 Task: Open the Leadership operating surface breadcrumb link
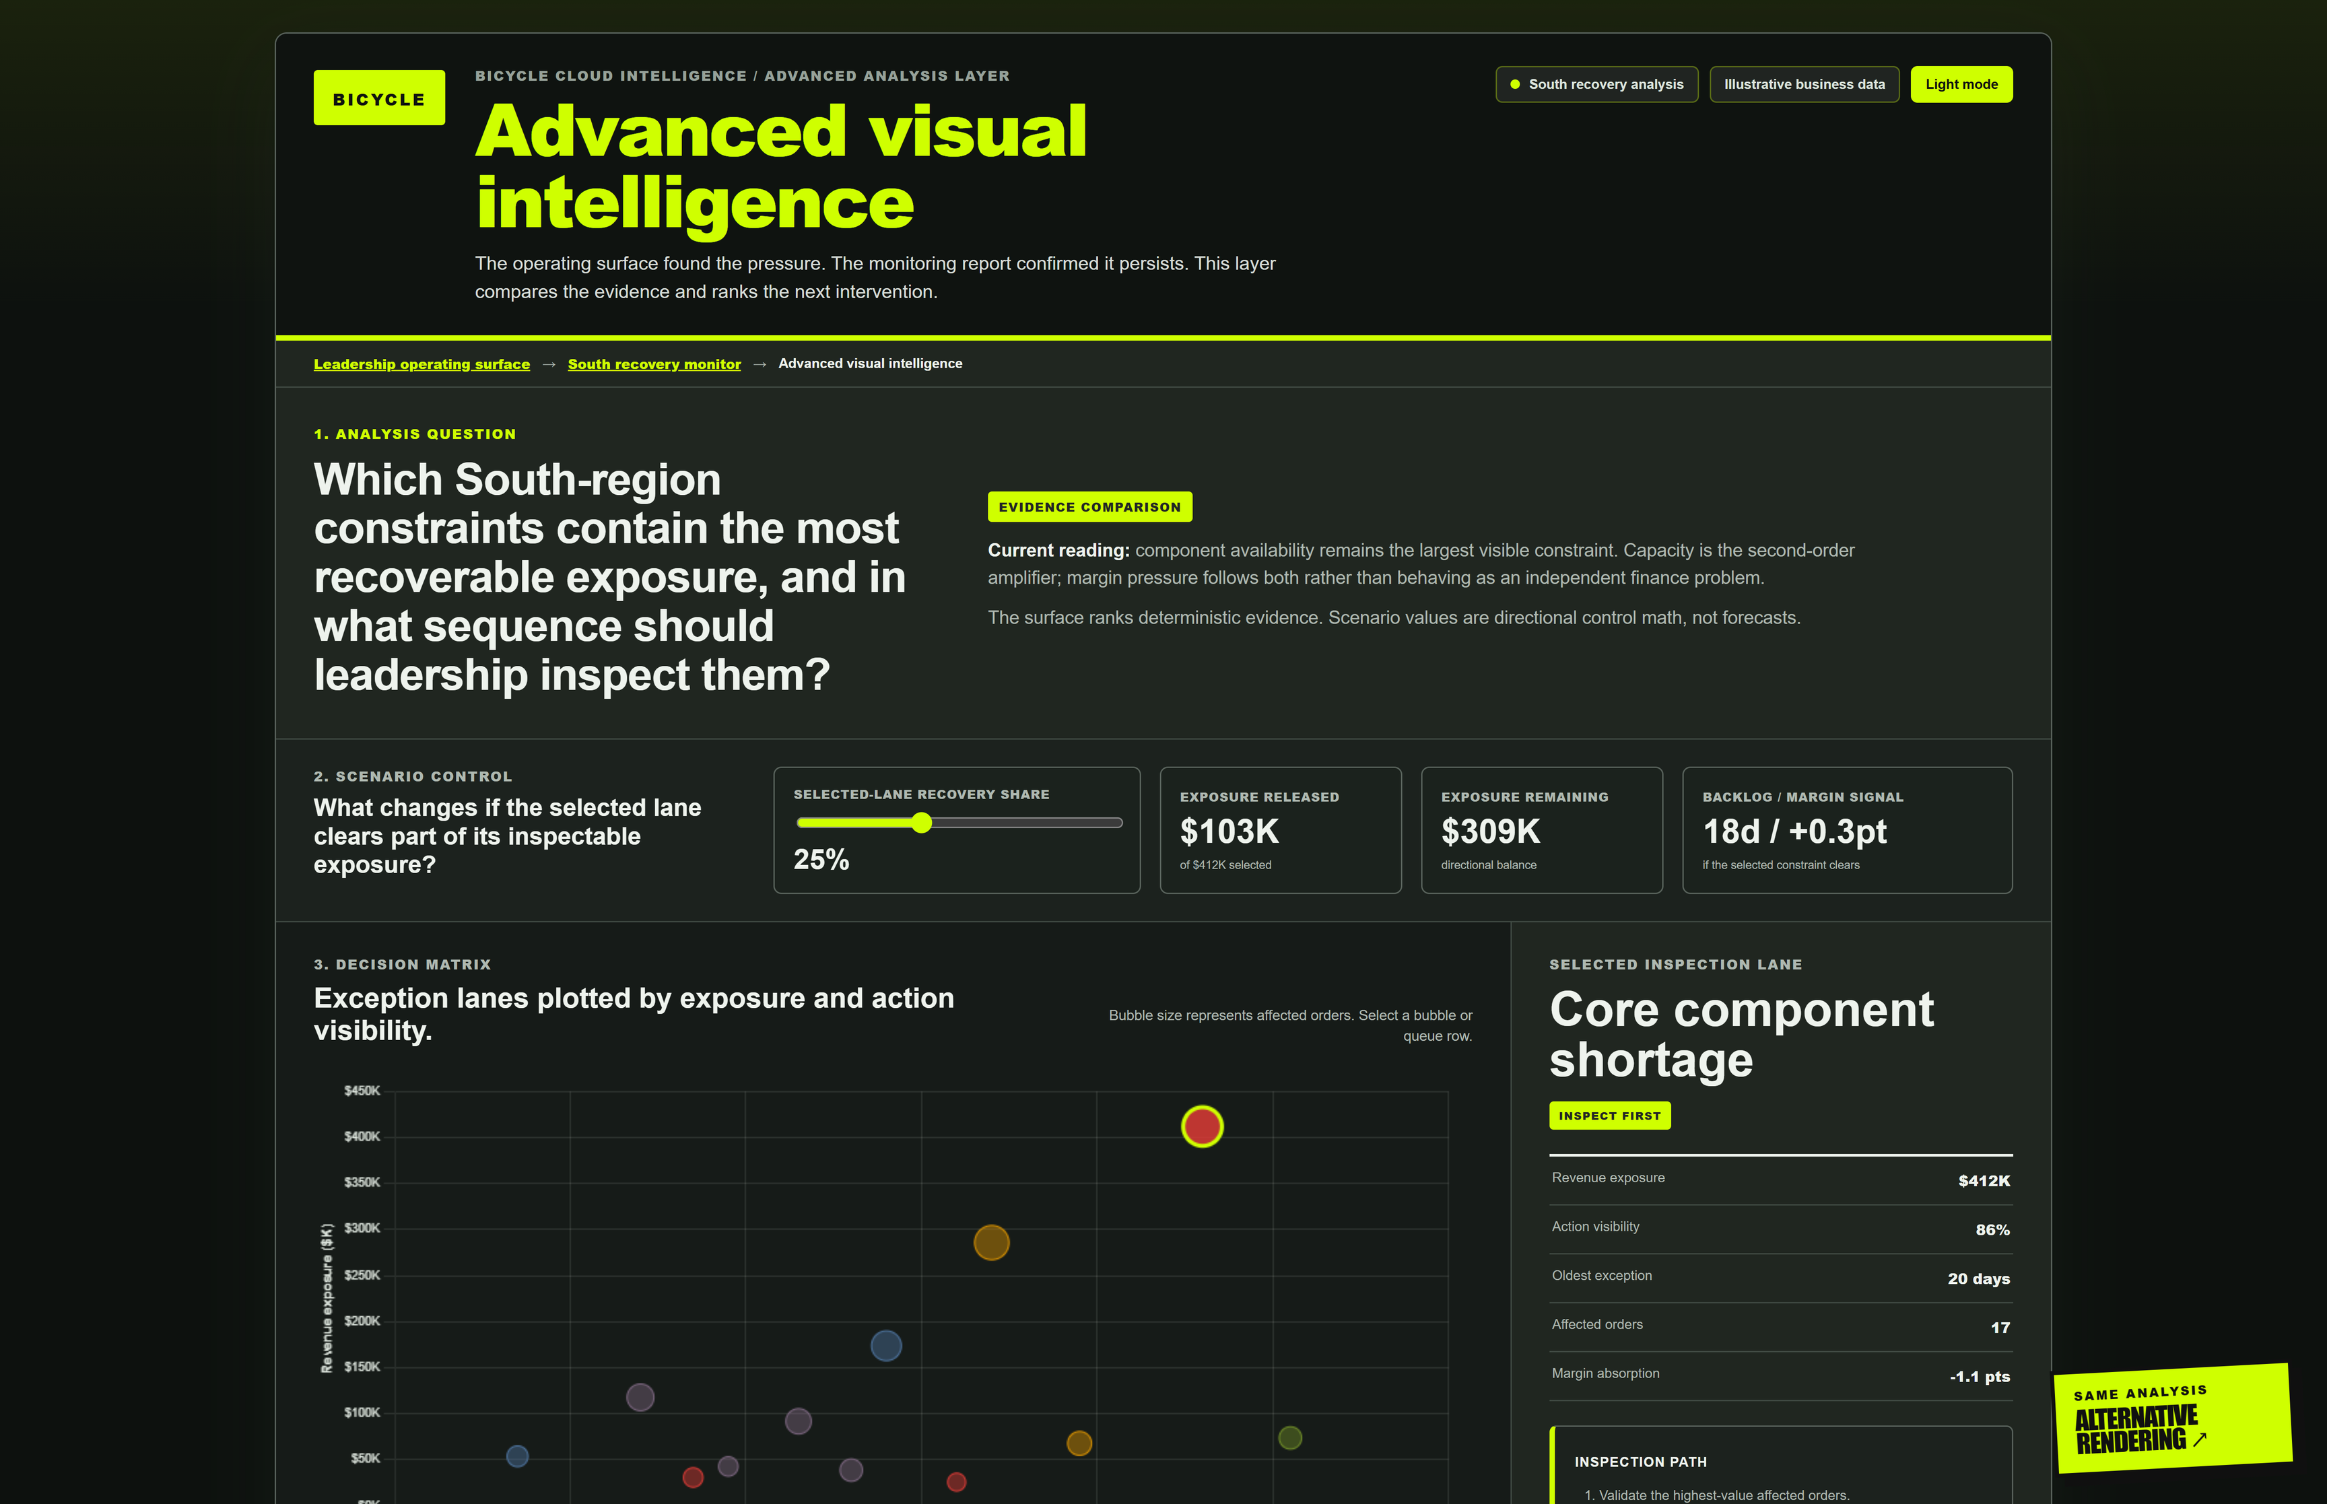tap(422, 364)
